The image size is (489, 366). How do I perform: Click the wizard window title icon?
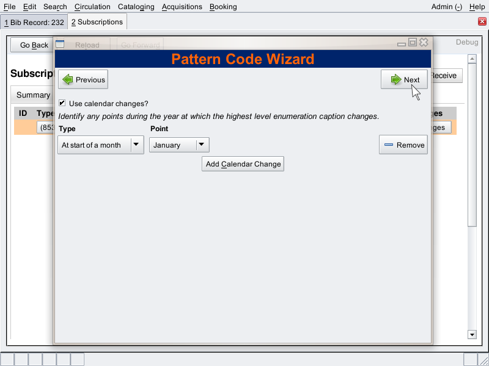point(60,43)
